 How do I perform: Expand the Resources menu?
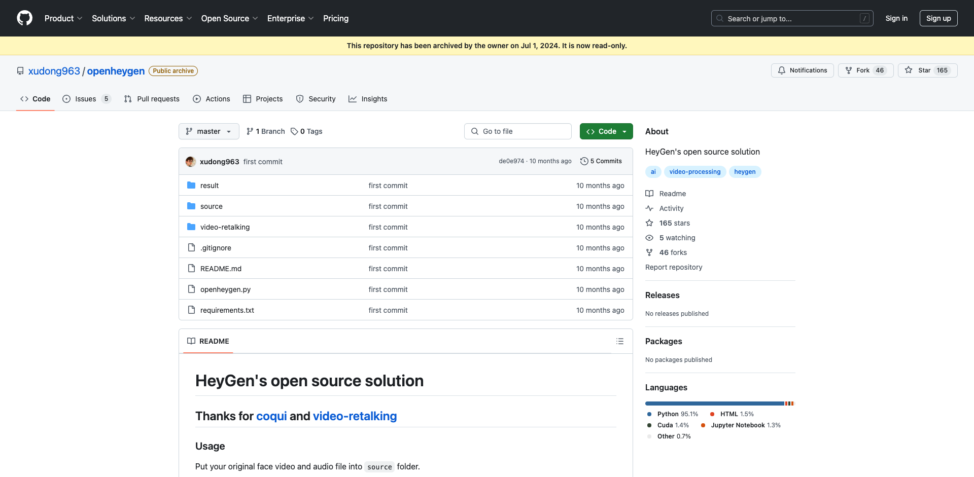[168, 18]
